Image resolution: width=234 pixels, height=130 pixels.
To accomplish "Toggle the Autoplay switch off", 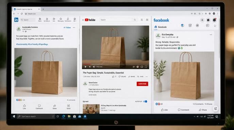I will (x=145, y=102).
